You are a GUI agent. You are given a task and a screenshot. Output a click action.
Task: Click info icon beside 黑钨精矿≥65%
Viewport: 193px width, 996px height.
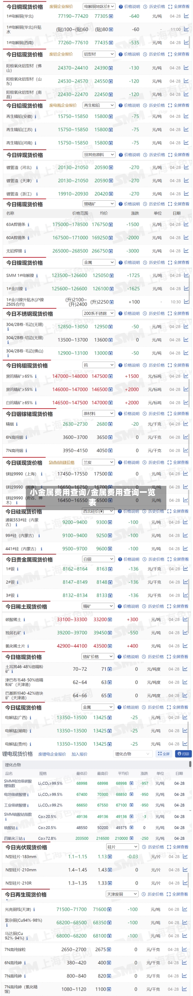(36, 376)
